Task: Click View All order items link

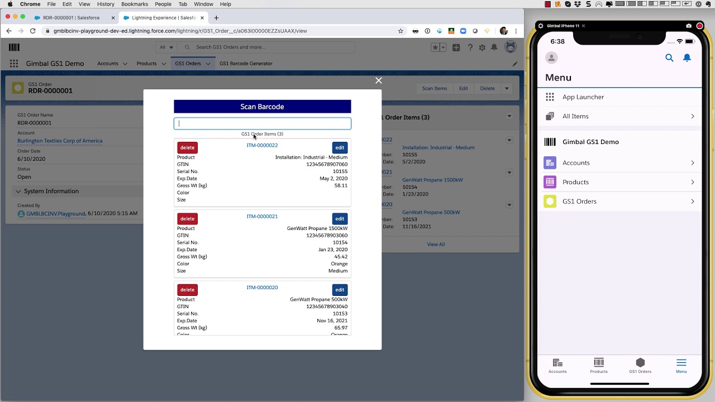Action: (x=436, y=244)
